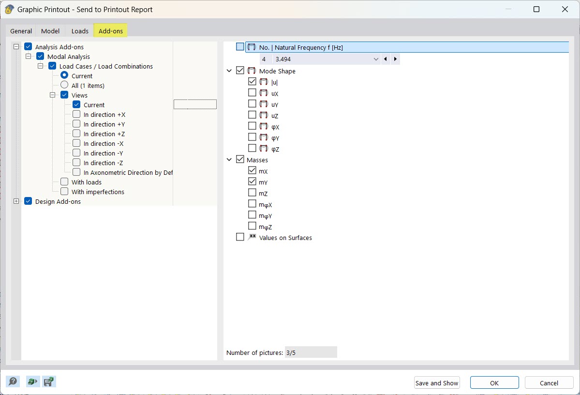This screenshot has height=395, width=580.
Task: Collapse the Masses group chevron
Action: coord(229,159)
